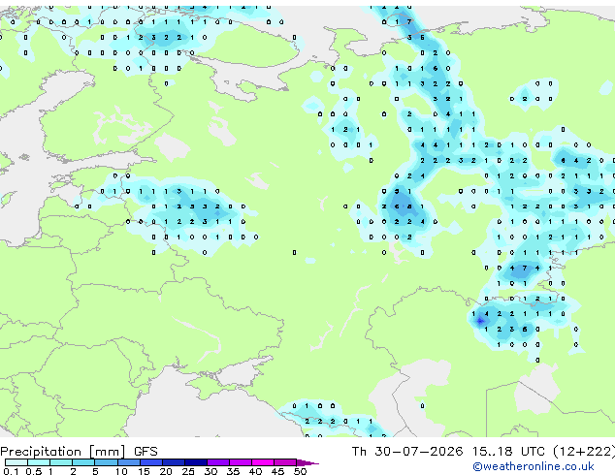Screen dimensions: 615x475
Task: Click the "25" legend scale label
Action: (188, 471)
